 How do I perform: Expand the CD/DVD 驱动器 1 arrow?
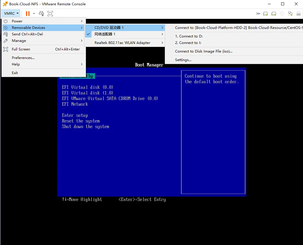tap(162, 28)
